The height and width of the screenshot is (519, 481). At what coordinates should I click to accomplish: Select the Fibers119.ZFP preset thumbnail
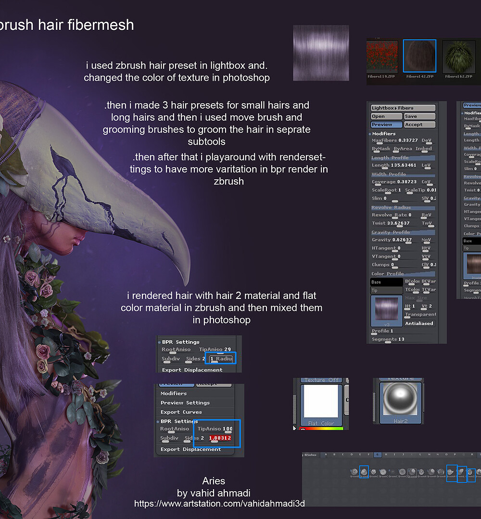(382, 56)
